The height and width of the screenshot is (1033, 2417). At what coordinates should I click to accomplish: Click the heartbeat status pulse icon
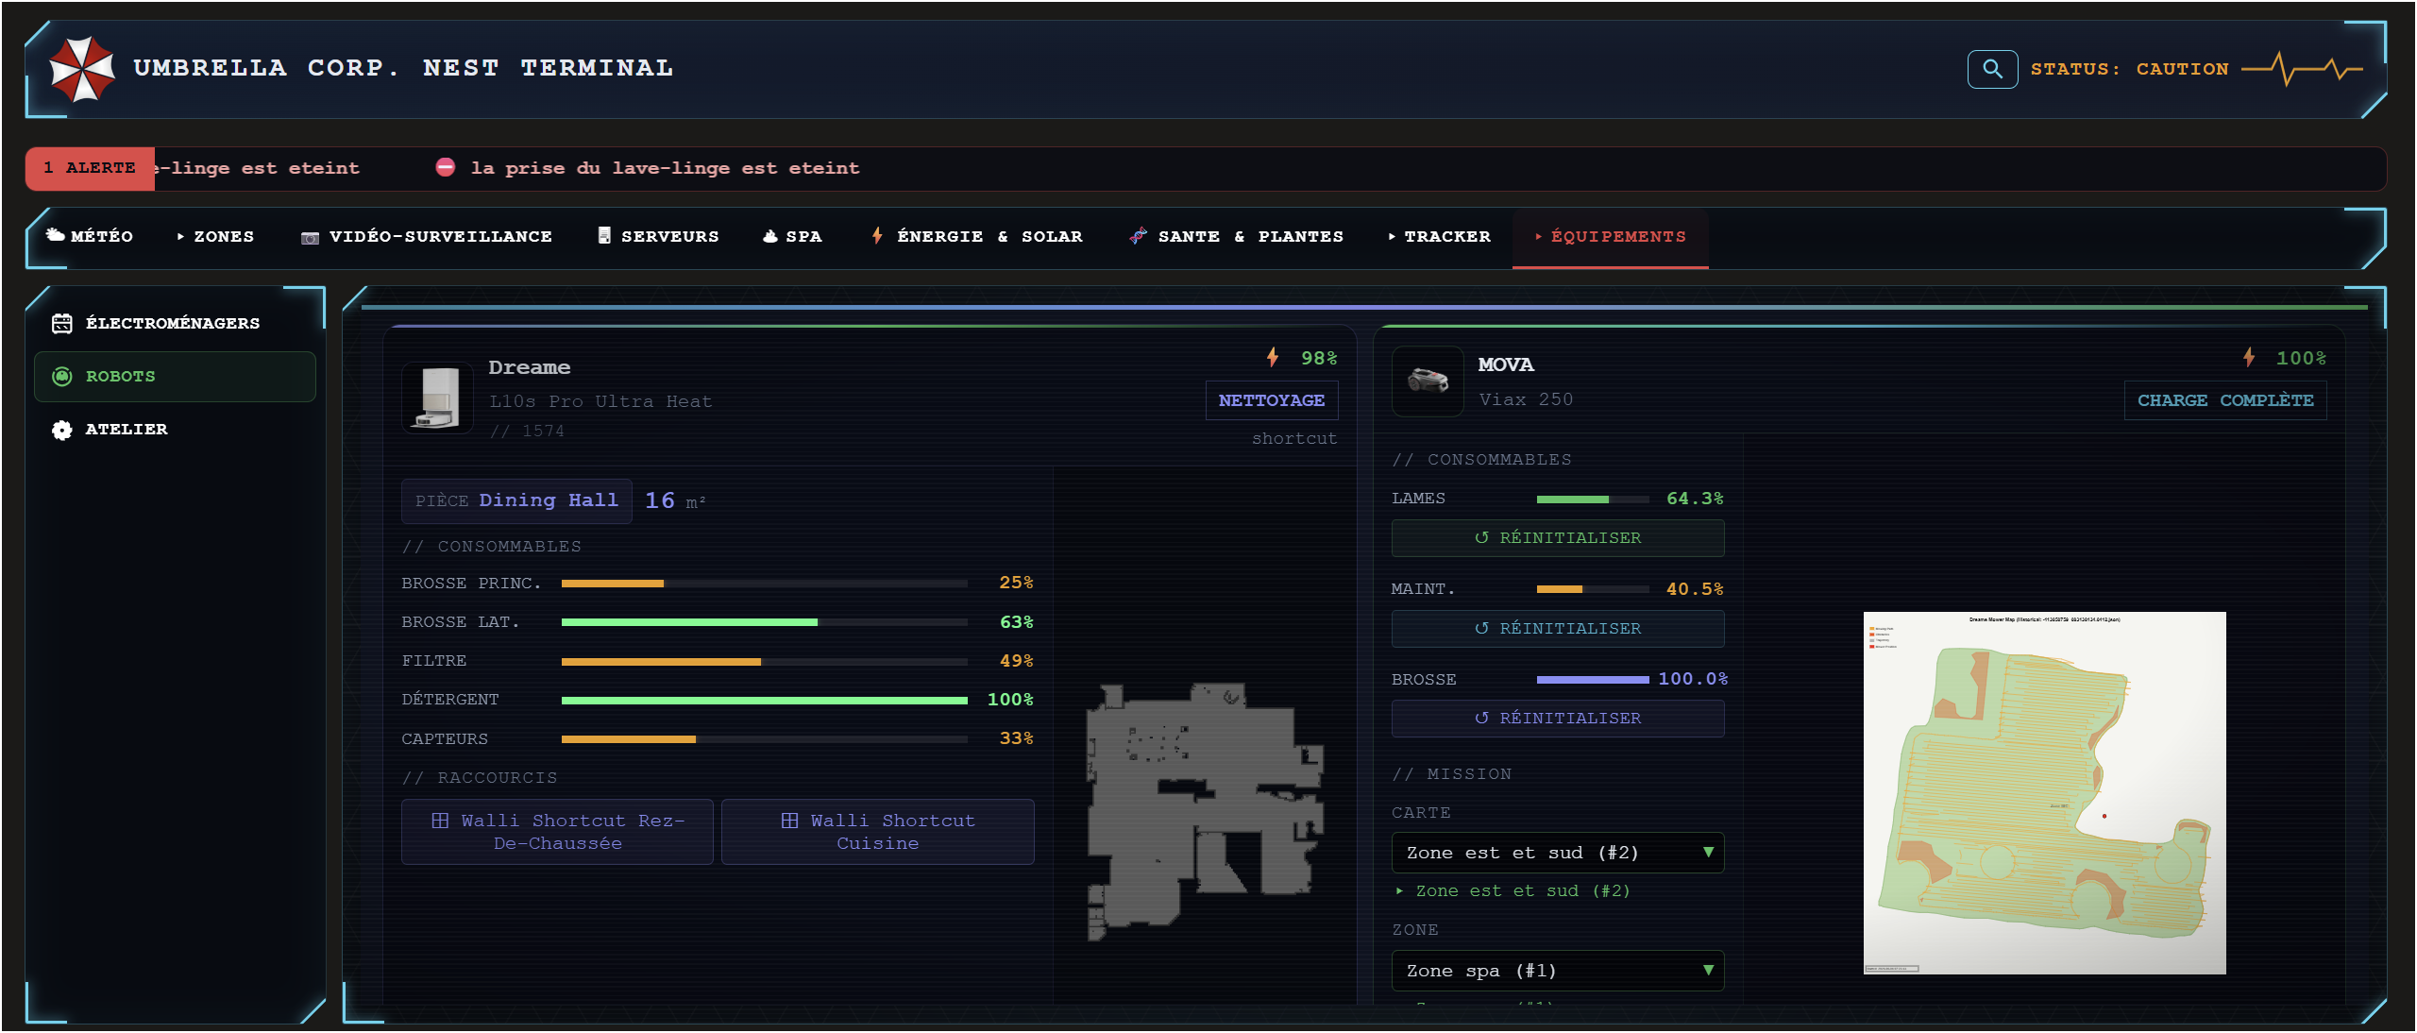point(2302,69)
